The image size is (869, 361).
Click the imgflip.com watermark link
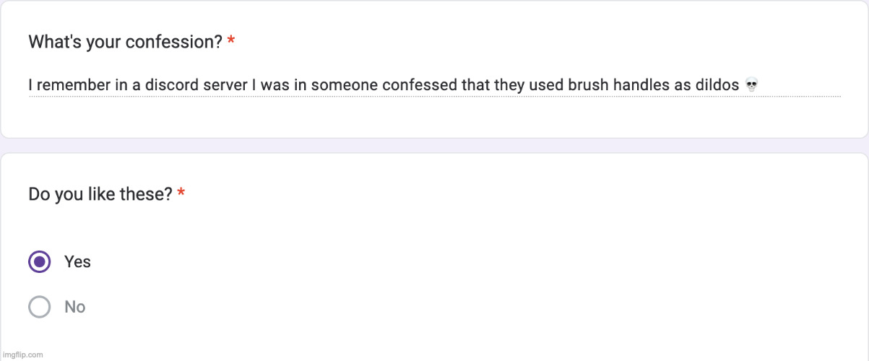point(22,355)
